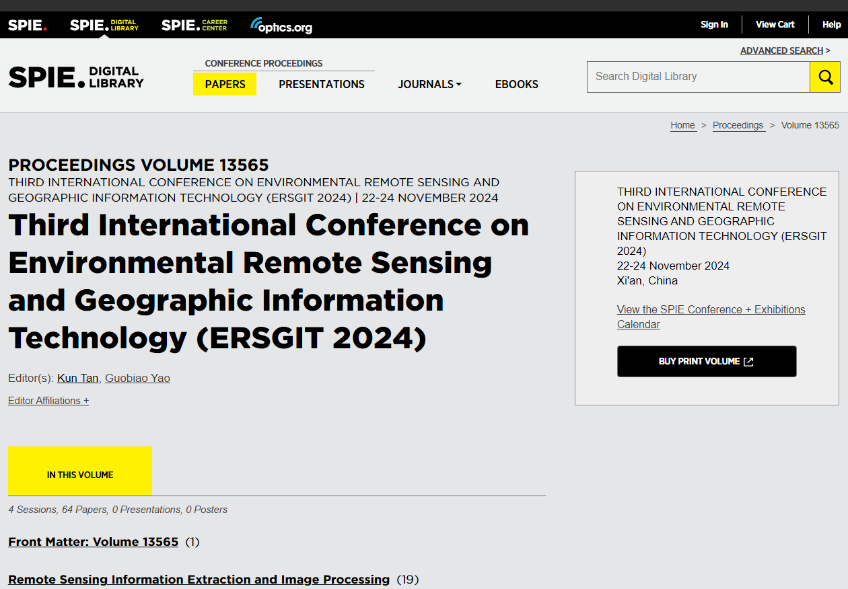Viewport: 848px width, 589px height.
Task: Click the SPIE Digital Library top-bar logo
Action: (104, 26)
